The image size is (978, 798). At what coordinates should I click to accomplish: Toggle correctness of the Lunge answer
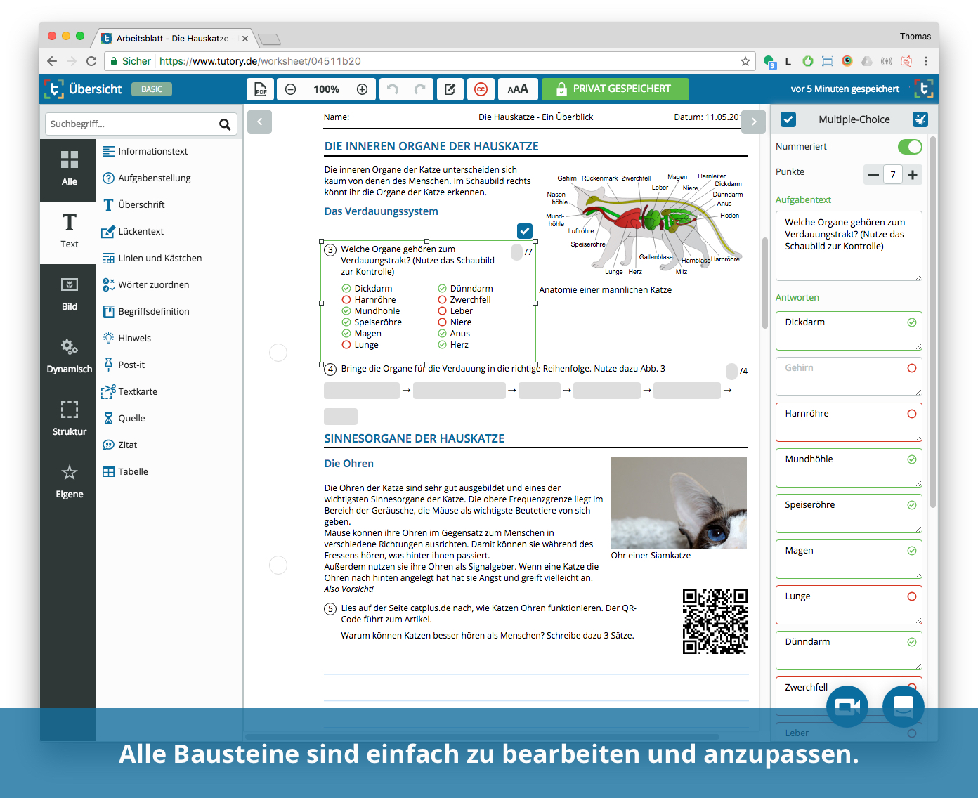(x=912, y=596)
